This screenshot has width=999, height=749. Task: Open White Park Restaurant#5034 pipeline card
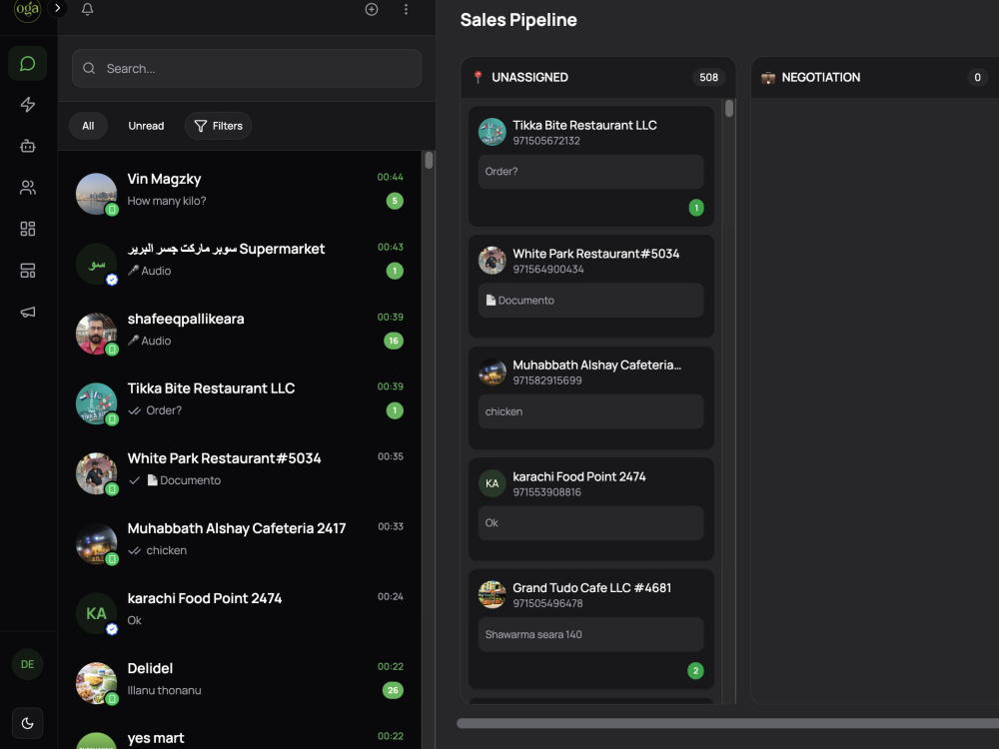(x=591, y=286)
